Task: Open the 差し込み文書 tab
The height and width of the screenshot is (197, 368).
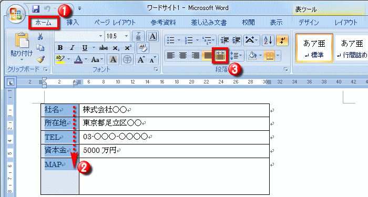Action: pyautogui.click(x=209, y=23)
